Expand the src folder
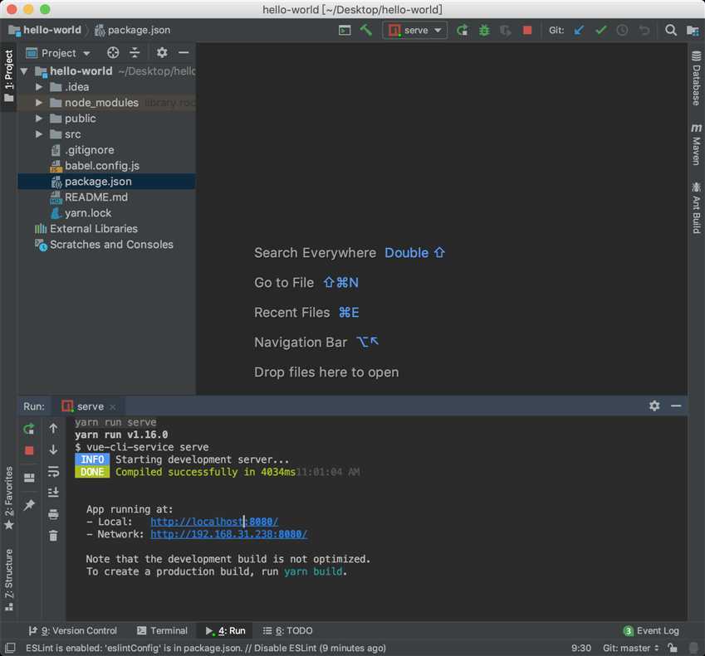Viewport: 705px width, 656px height. tap(39, 134)
